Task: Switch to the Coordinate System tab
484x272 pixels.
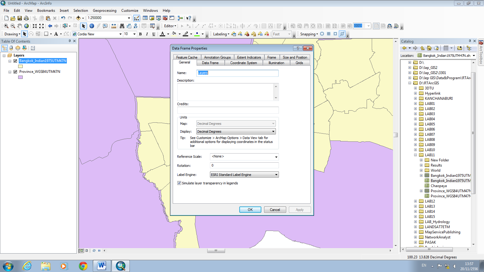Action: 244,63
